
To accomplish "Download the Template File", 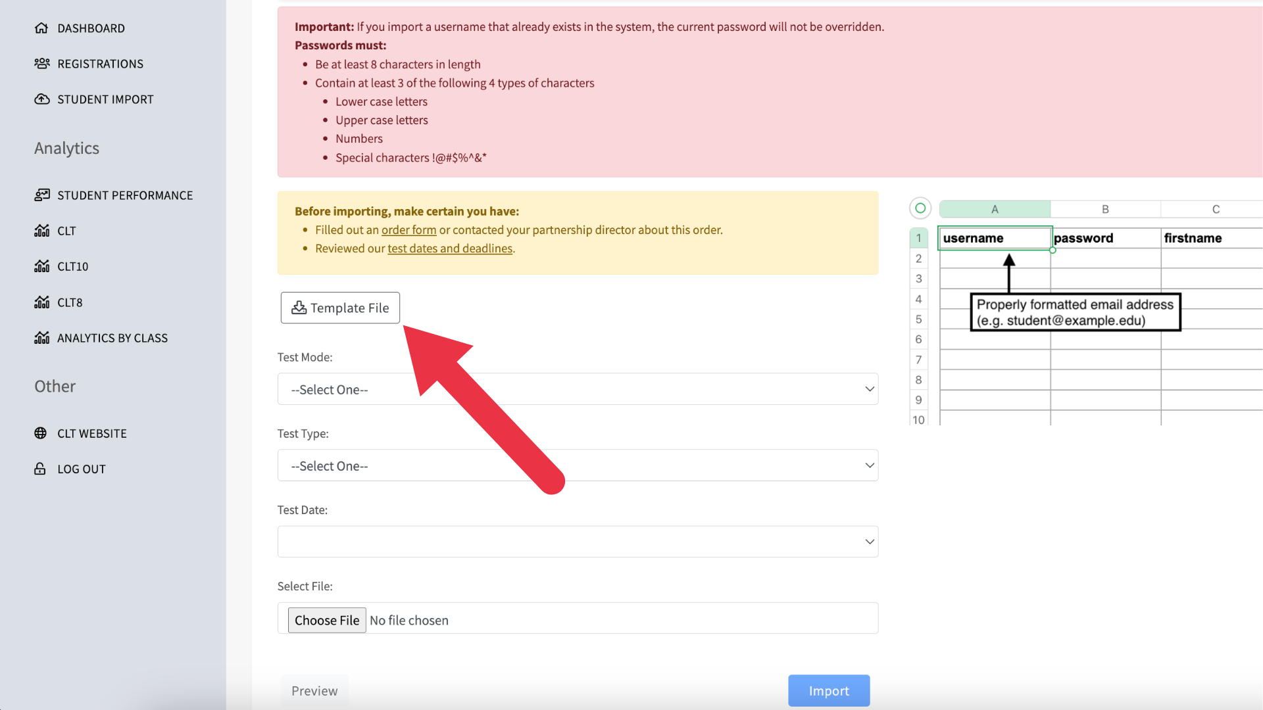I will (340, 308).
